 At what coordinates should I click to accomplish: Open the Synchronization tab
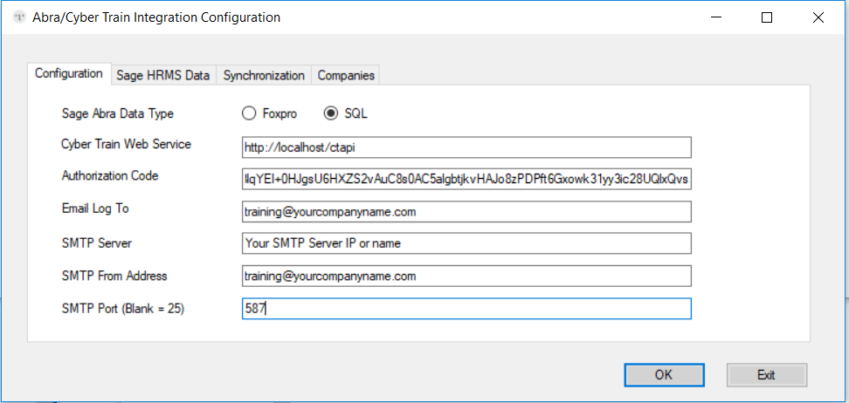click(x=264, y=75)
